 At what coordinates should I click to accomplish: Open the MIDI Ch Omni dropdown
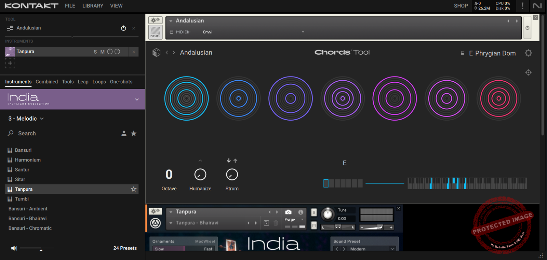point(253,32)
